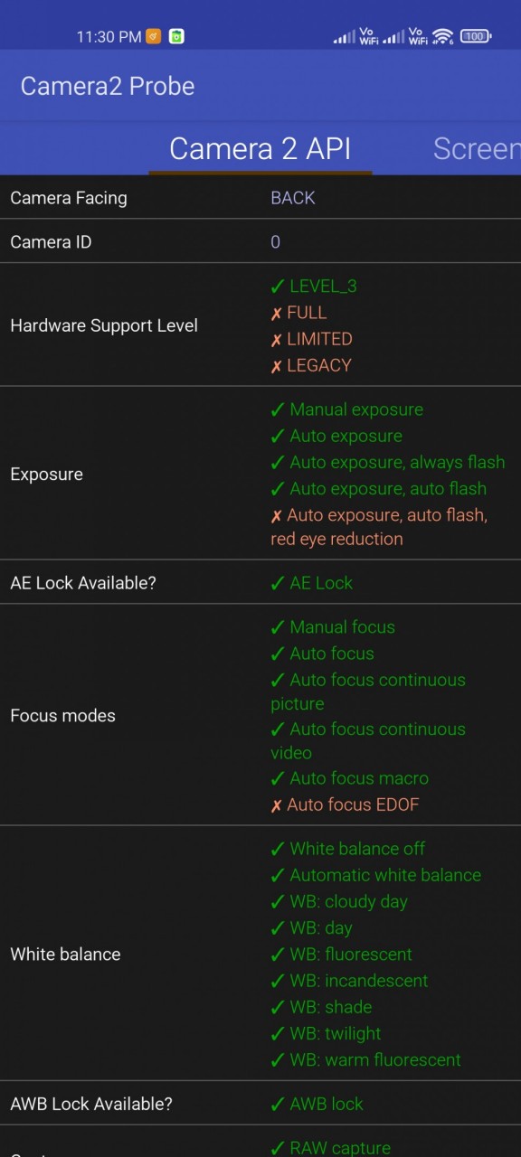Tap the battery indicator icon
Viewport: 521px width, 1157px height.
point(476,36)
